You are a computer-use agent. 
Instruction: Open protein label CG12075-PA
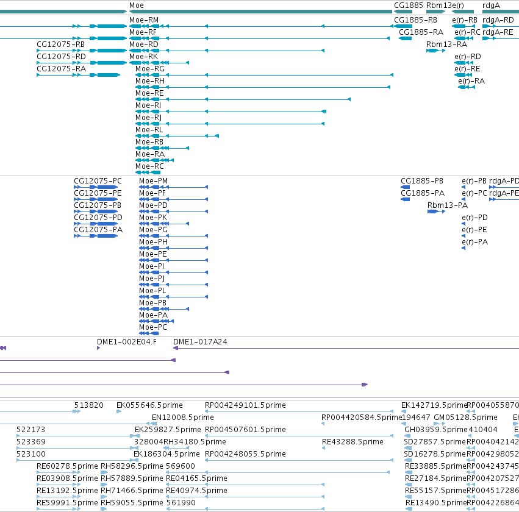[x=98, y=230]
